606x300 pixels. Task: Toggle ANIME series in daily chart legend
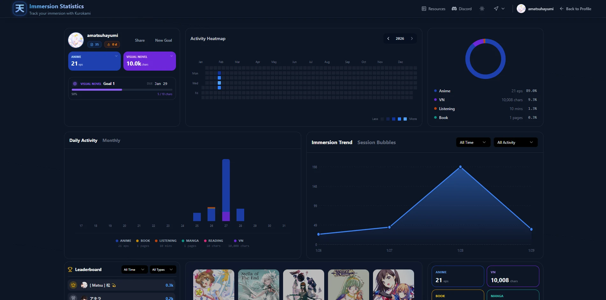tap(123, 241)
